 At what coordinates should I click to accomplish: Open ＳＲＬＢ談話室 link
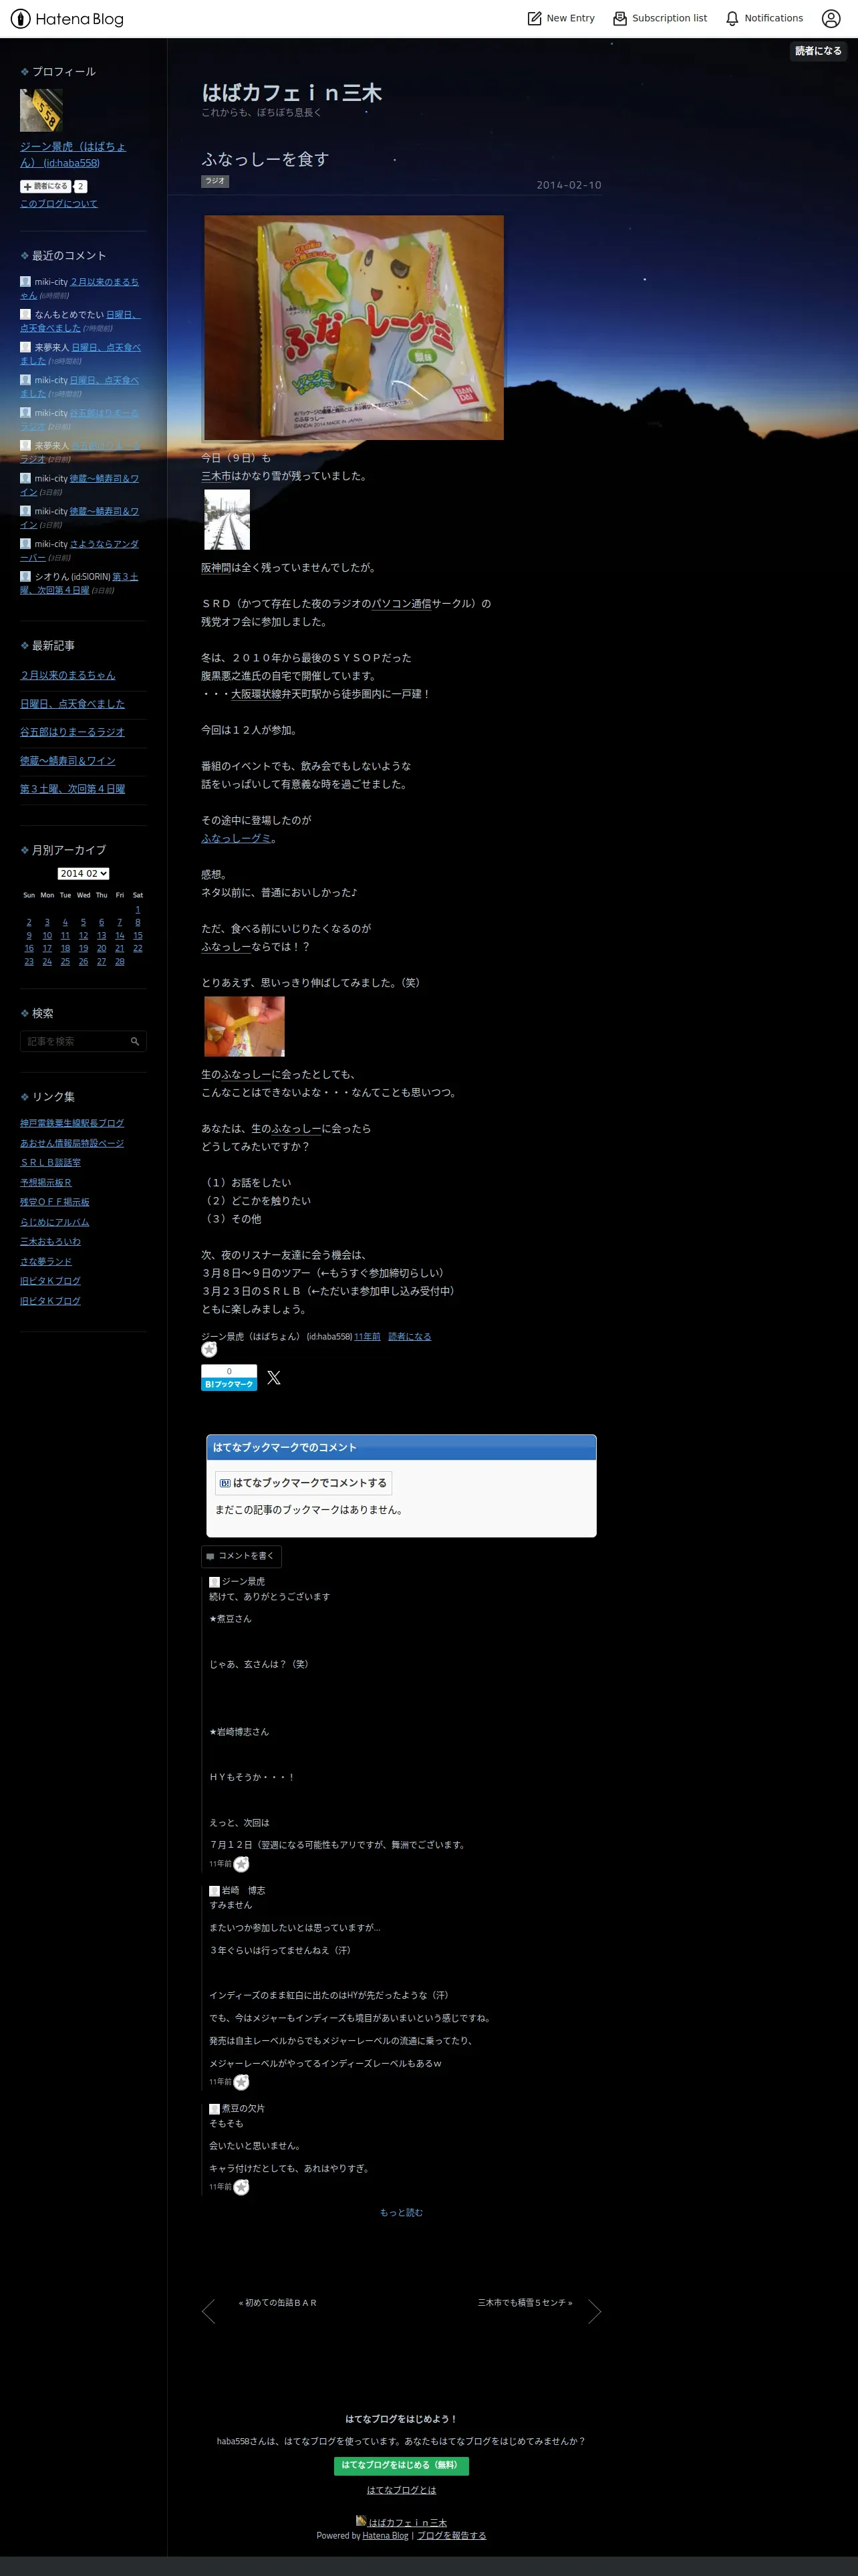click(x=51, y=1162)
